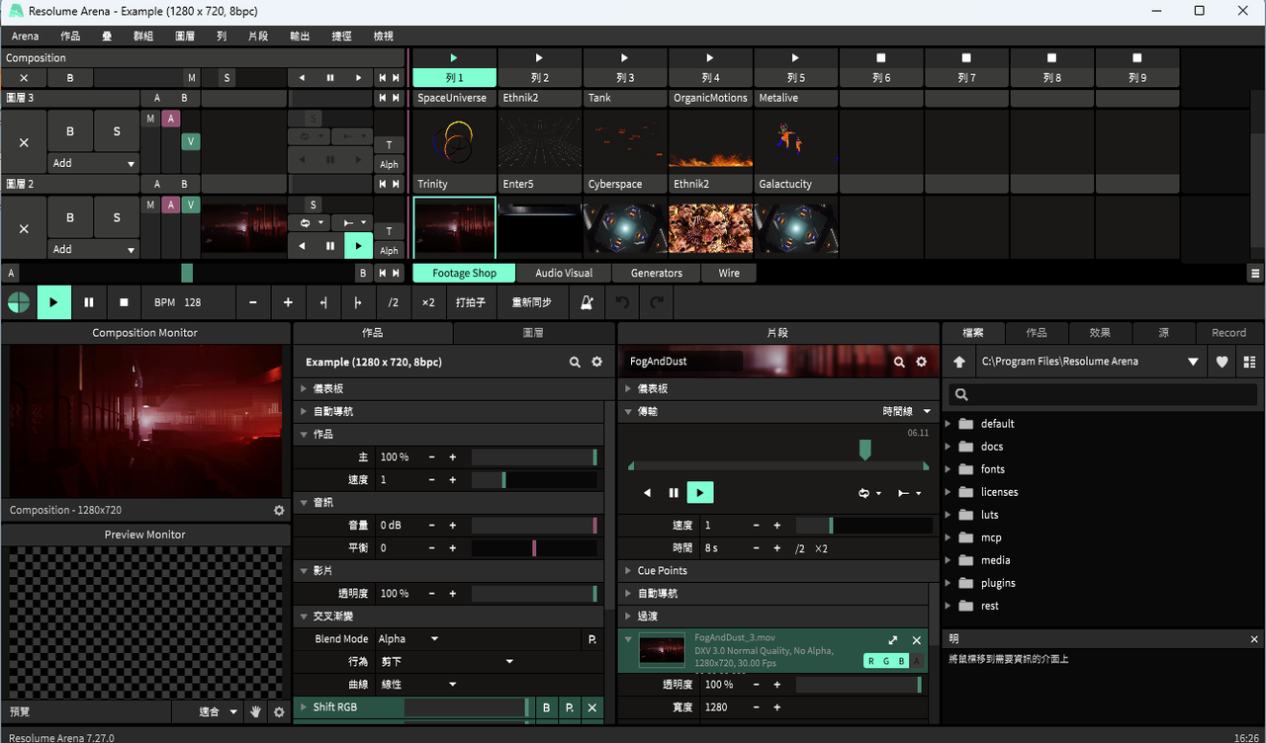Toggle Bypass B on 圖層 3

tap(70, 131)
